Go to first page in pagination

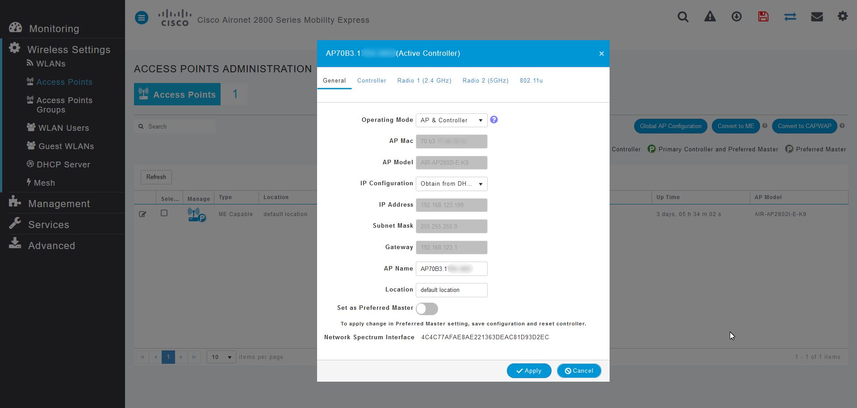(142, 357)
